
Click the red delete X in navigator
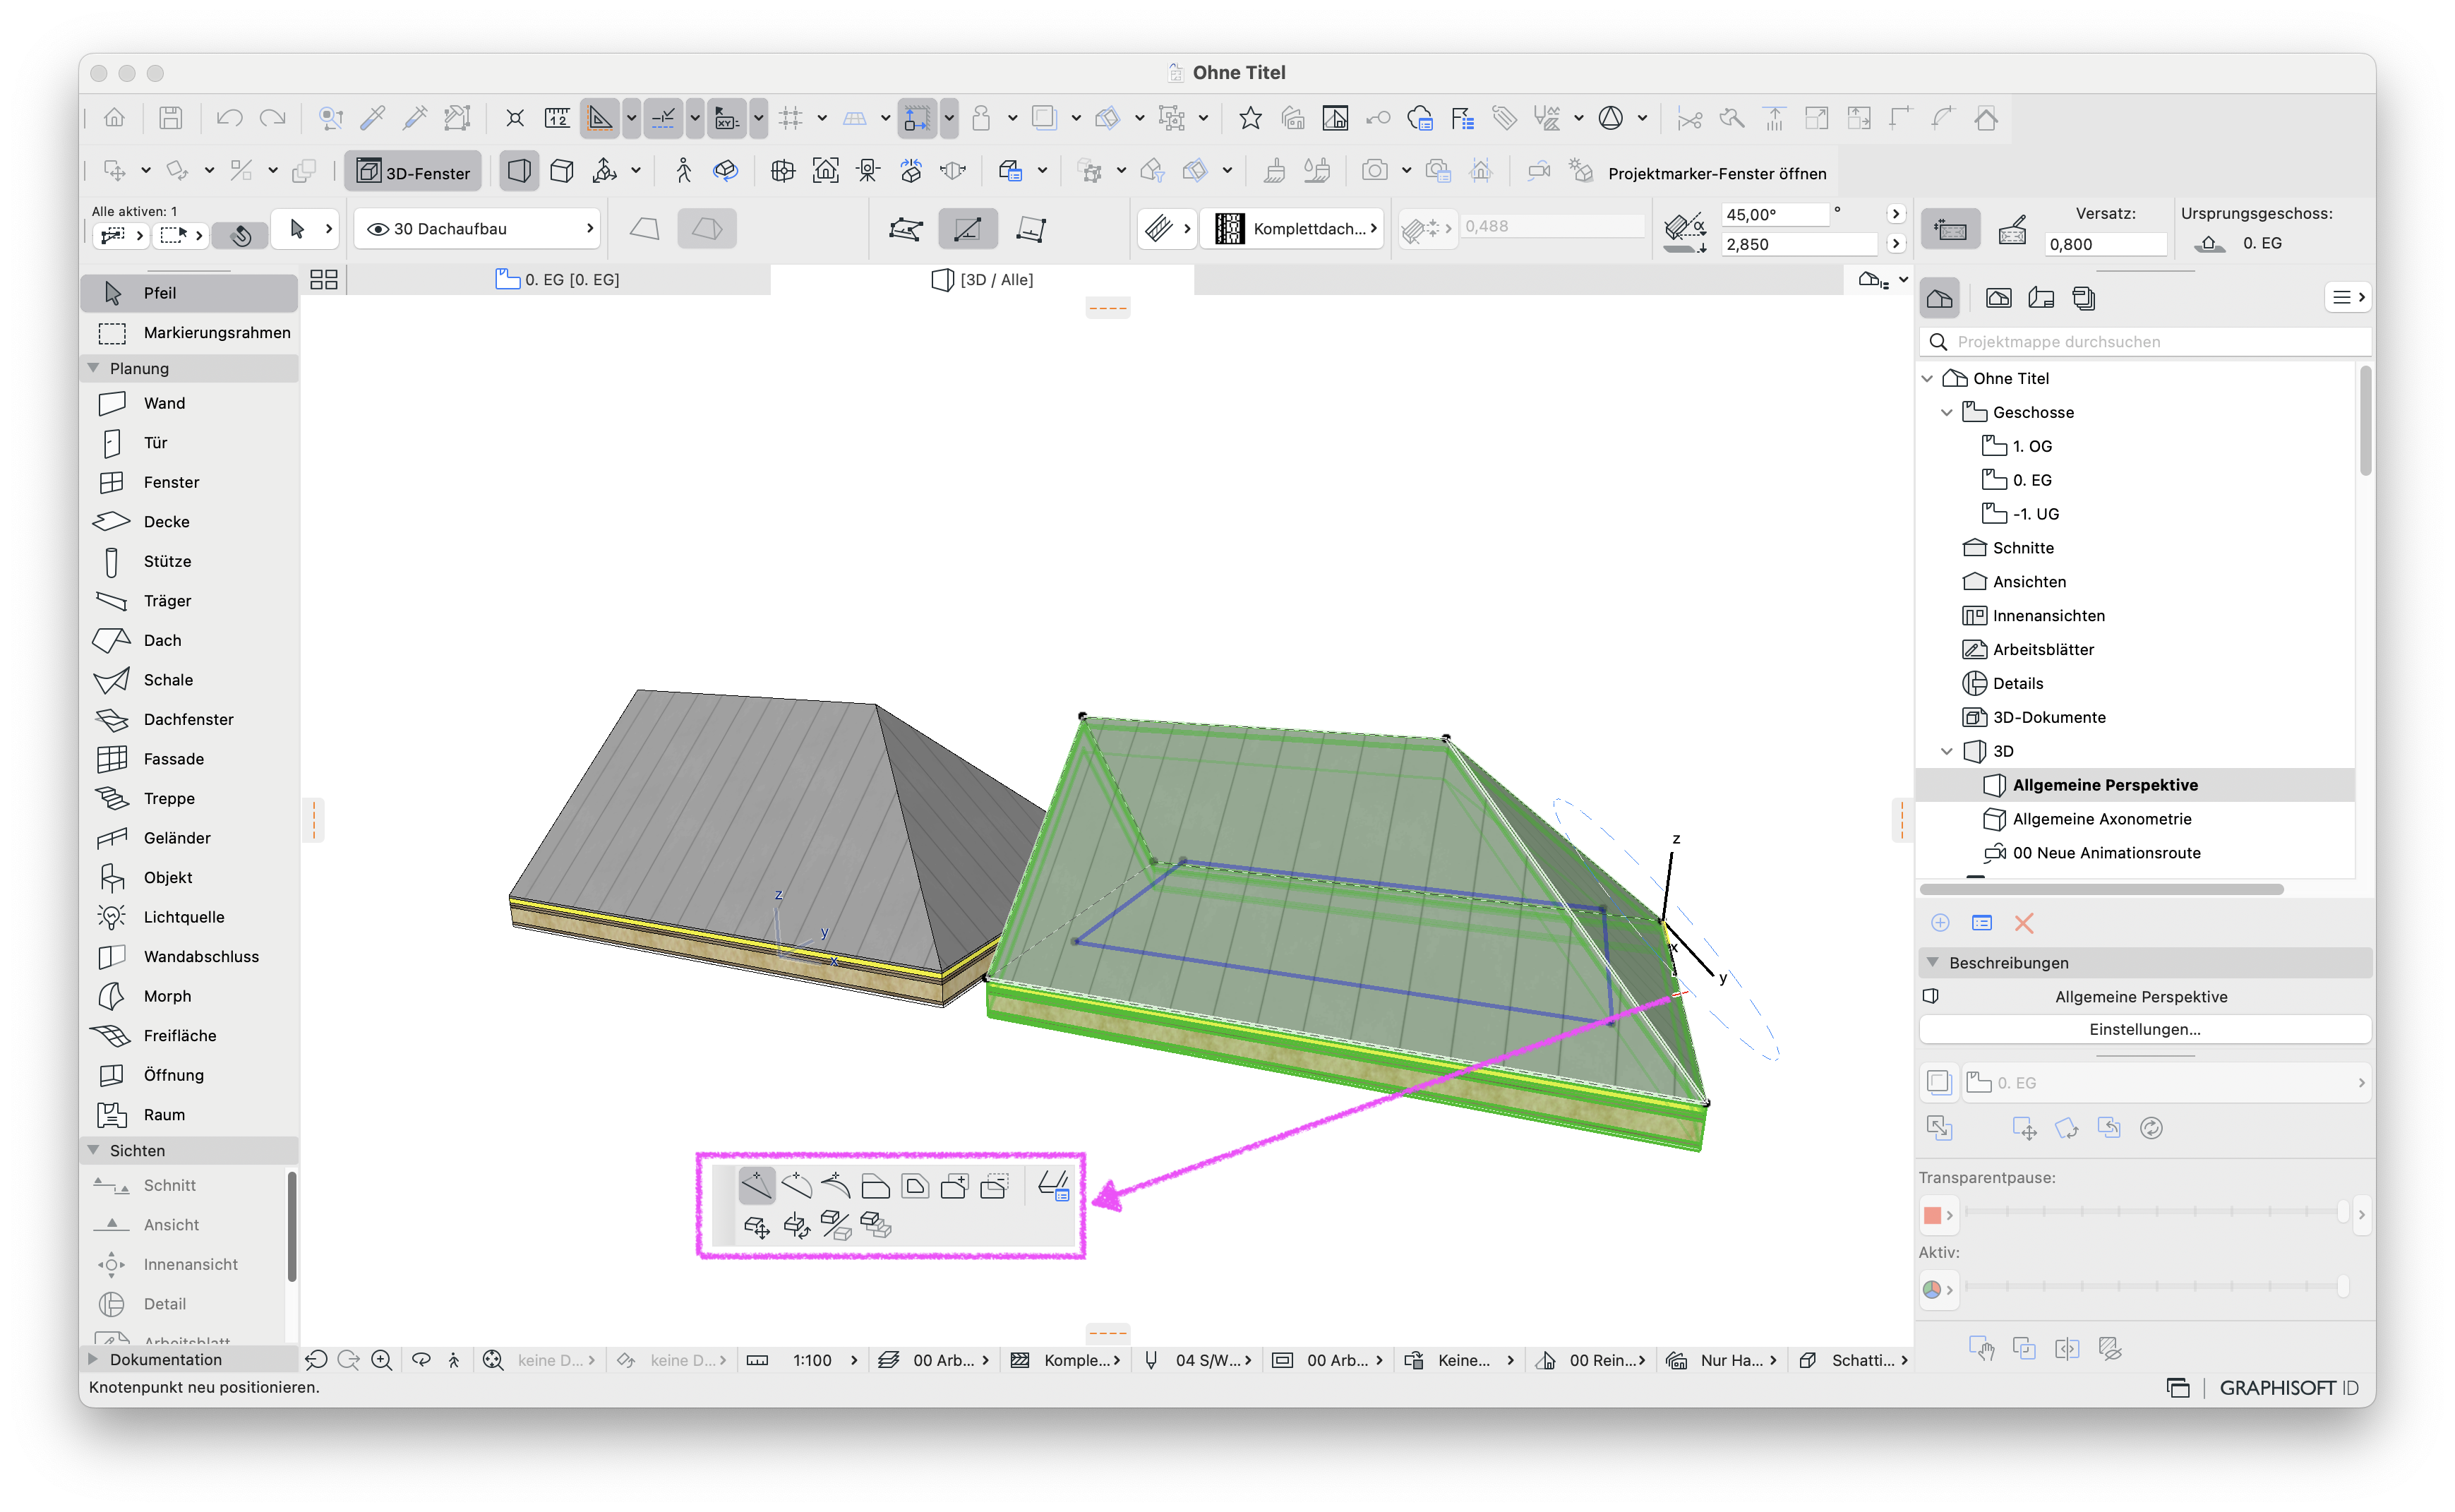2025,923
